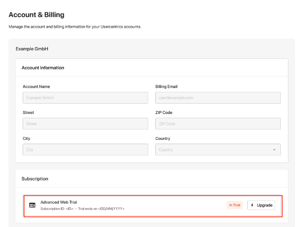Open the Country dropdown arrow
The height and width of the screenshot is (227, 304).
(x=274, y=150)
